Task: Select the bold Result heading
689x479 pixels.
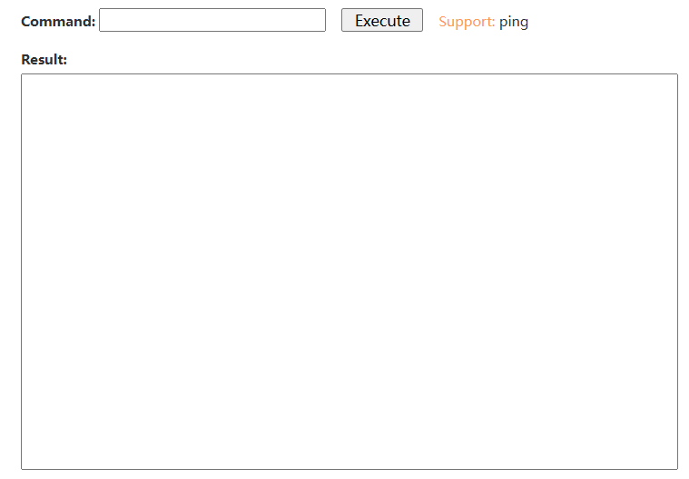Action: pos(44,60)
